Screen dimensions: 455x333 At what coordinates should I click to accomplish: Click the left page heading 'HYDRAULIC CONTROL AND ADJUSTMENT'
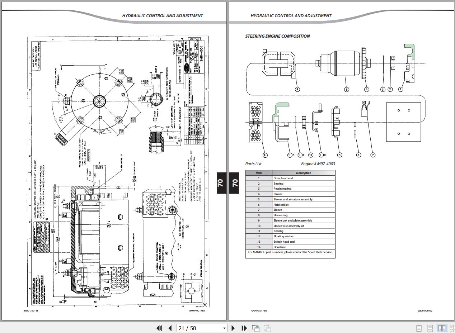tap(163, 16)
